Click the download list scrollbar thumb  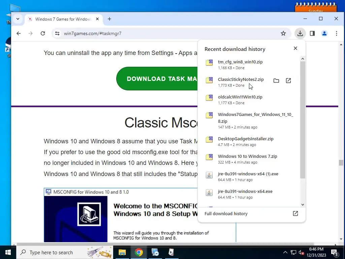coord(303,120)
